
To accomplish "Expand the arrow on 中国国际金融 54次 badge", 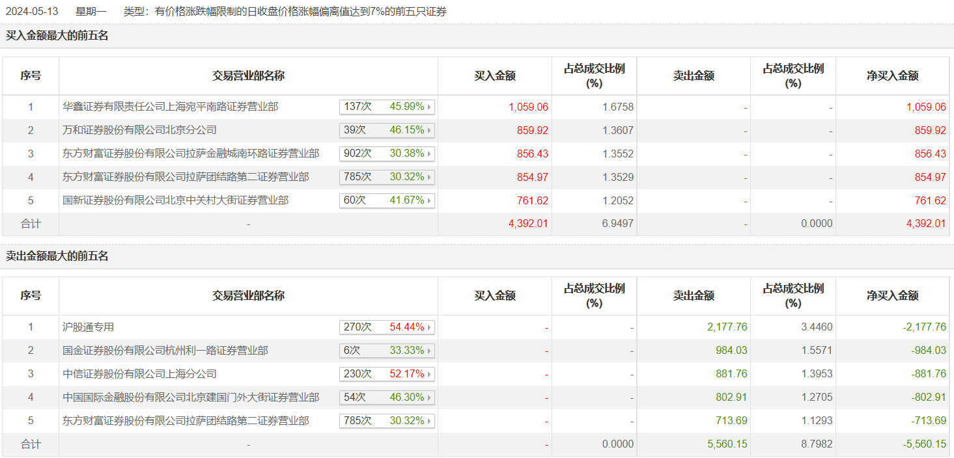I will tap(429, 397).
